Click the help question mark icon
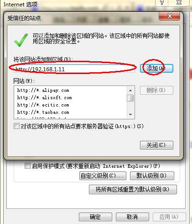 click(x=162, y=3)
